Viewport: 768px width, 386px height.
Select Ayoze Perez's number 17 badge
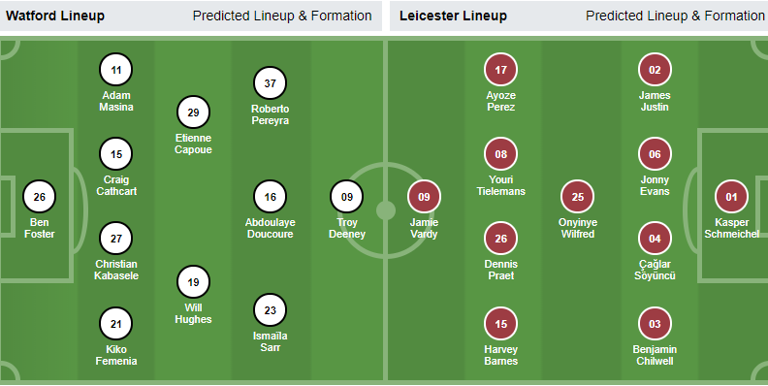(500, 70)
